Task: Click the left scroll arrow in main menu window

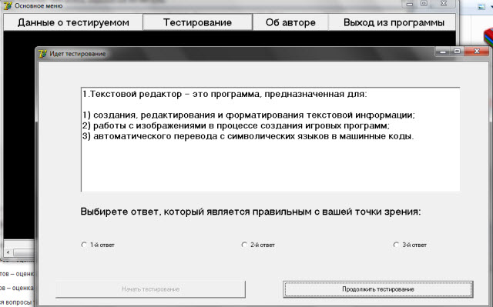Action: click(8, 252)
